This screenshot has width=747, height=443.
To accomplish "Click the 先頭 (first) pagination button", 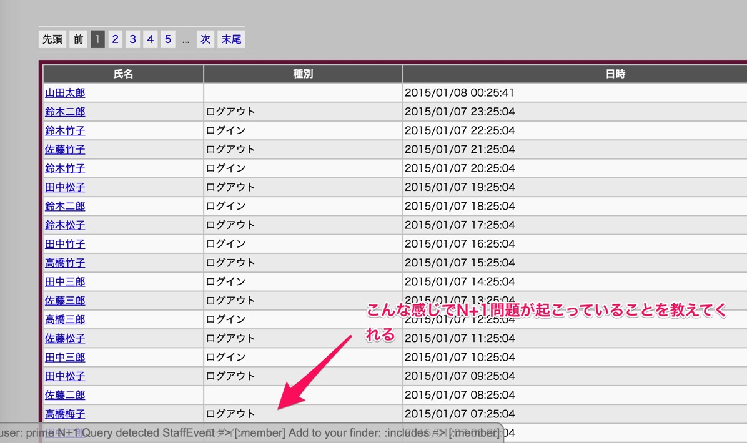I will (x=52, y=39).
